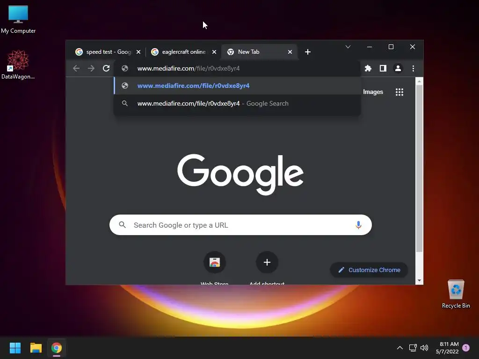Close the eaglercraft online tab
This screenshot has height=359, width=479.
click(x=214, y=52)
